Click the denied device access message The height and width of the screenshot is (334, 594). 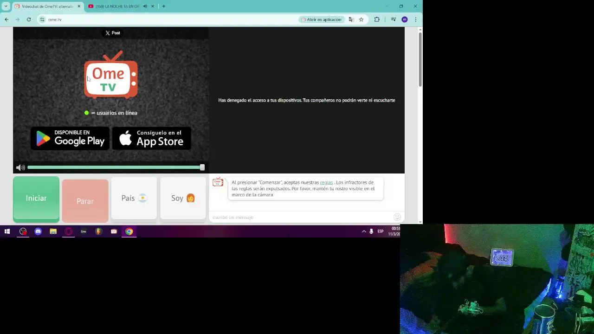click(307, 100)
